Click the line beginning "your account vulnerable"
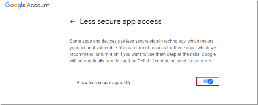 click(143, 48)
